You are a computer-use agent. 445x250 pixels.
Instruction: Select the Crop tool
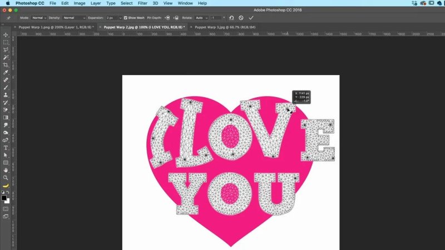click(x=6, y=65)
